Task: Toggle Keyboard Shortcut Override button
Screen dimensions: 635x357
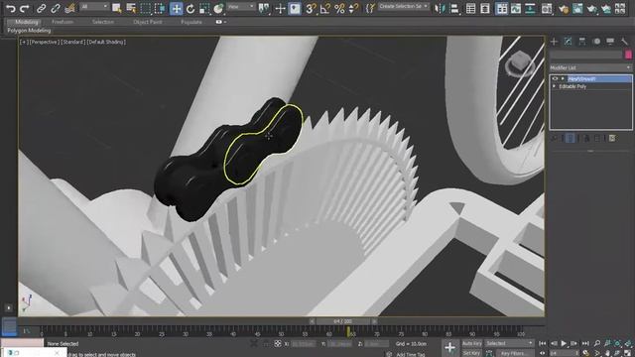Action: pyautogui.click(x=295, y=8)
